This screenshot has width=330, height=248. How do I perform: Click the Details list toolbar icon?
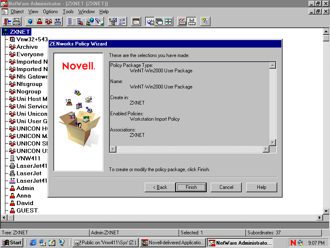(x=71, y=21)
